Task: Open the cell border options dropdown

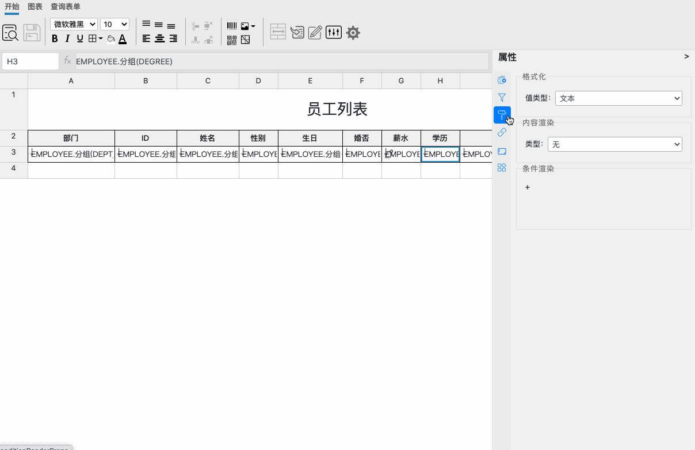Action: pyautogui.click(x=96, y=39)
